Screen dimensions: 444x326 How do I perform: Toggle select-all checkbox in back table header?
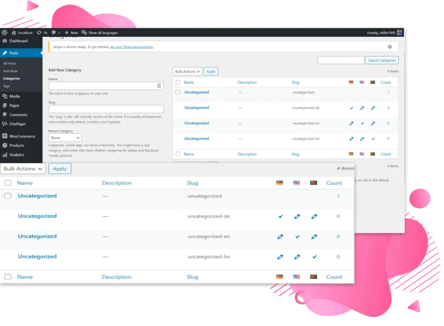click(x=178, y=82)
